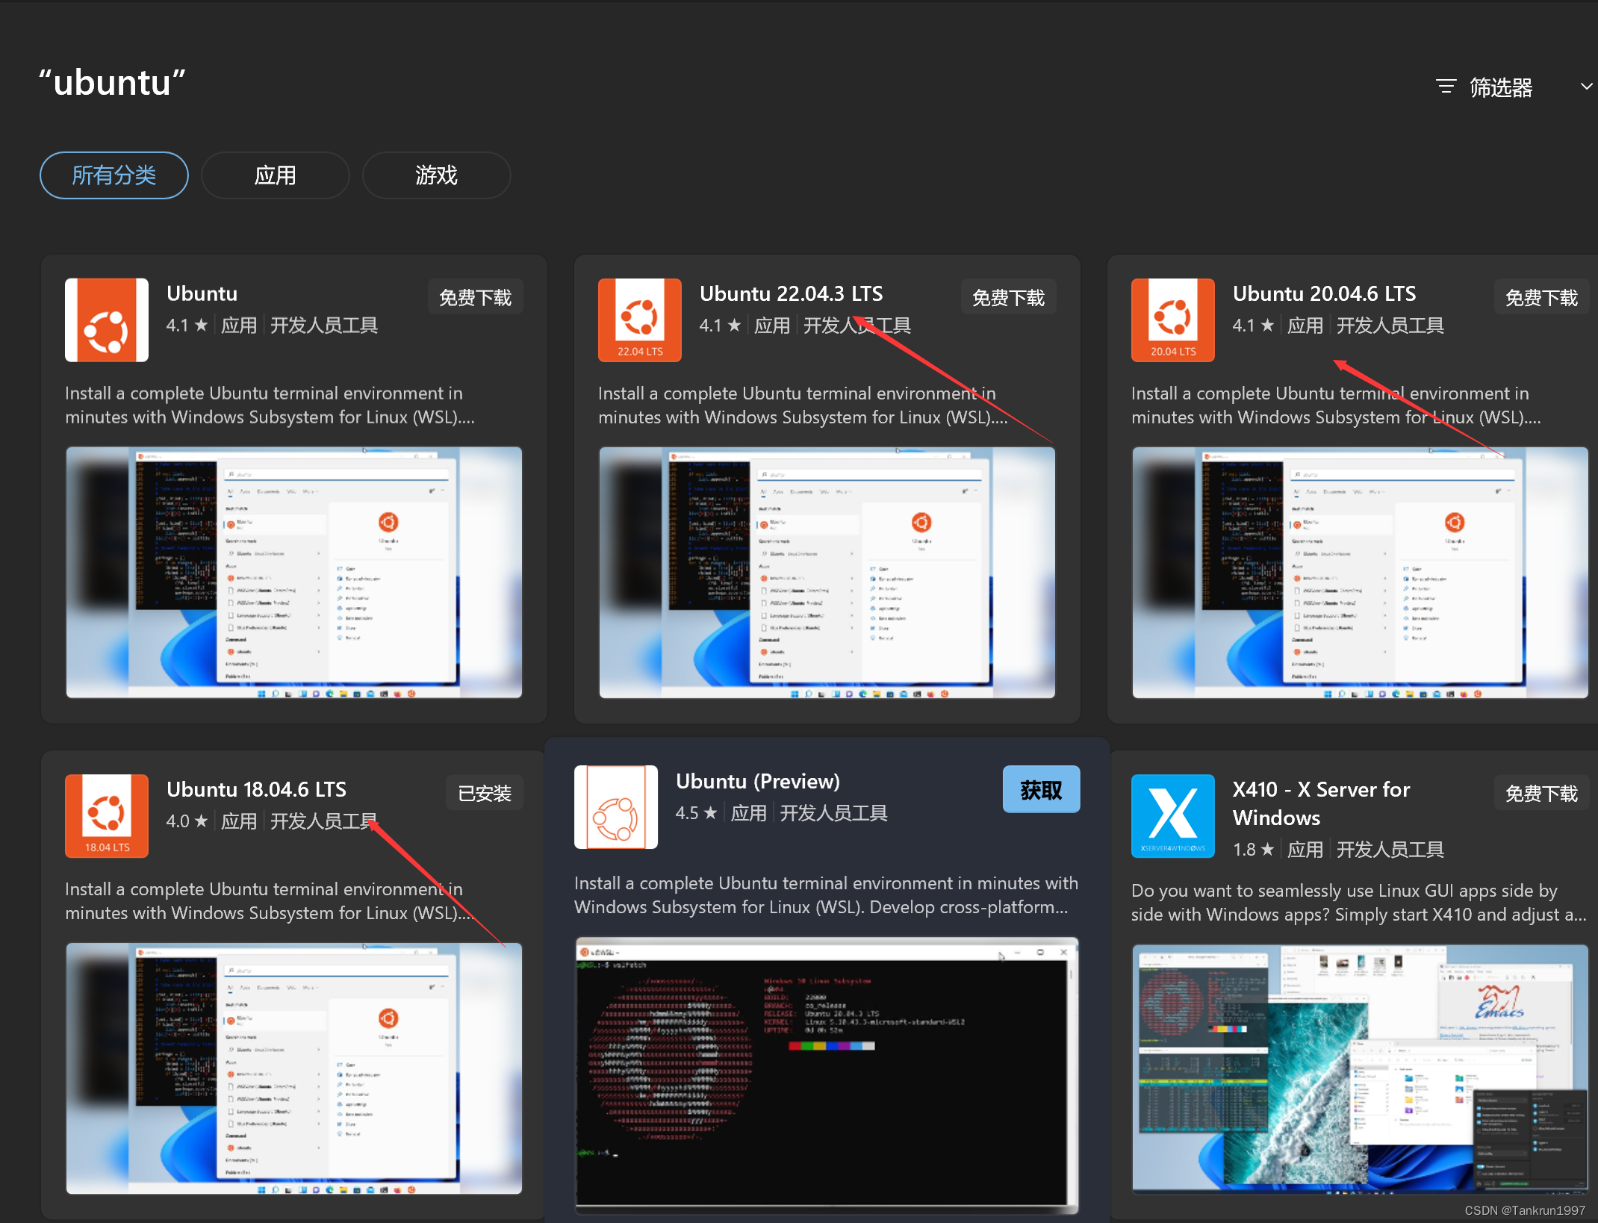
Task: Click the white Ubuntu (Preview) icon
Action: 615,807
